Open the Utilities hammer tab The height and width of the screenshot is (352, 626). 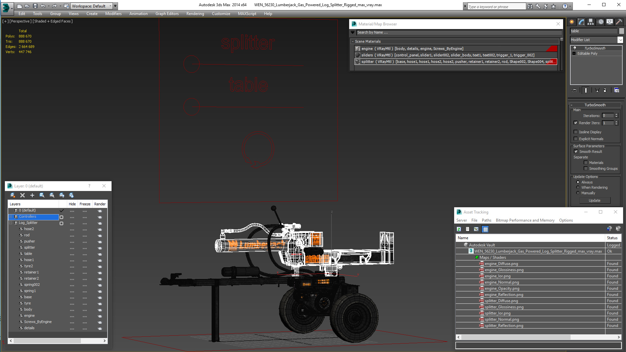coord(619,22)
